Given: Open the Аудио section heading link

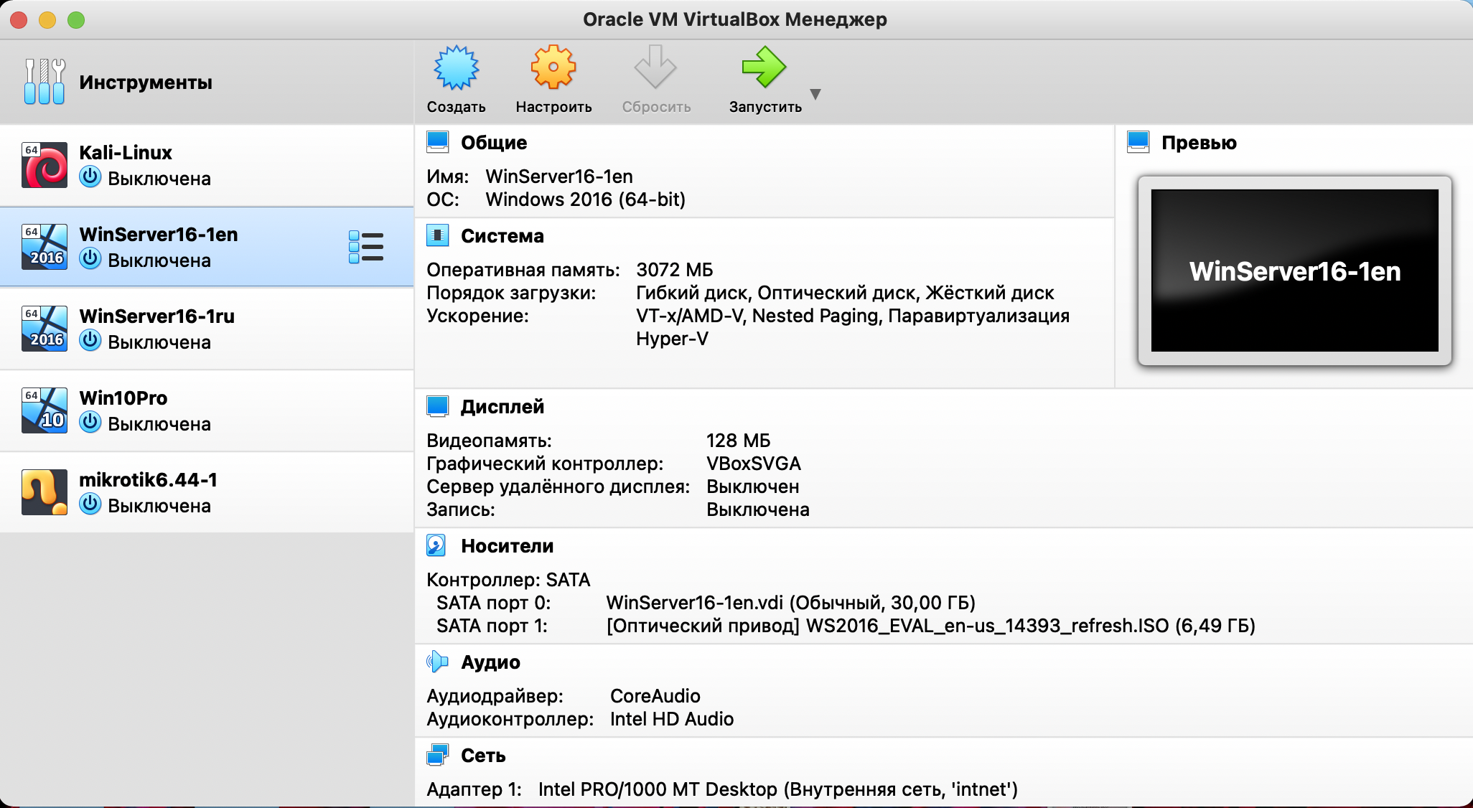Looking at the screenshot, I should click(490, 662).
